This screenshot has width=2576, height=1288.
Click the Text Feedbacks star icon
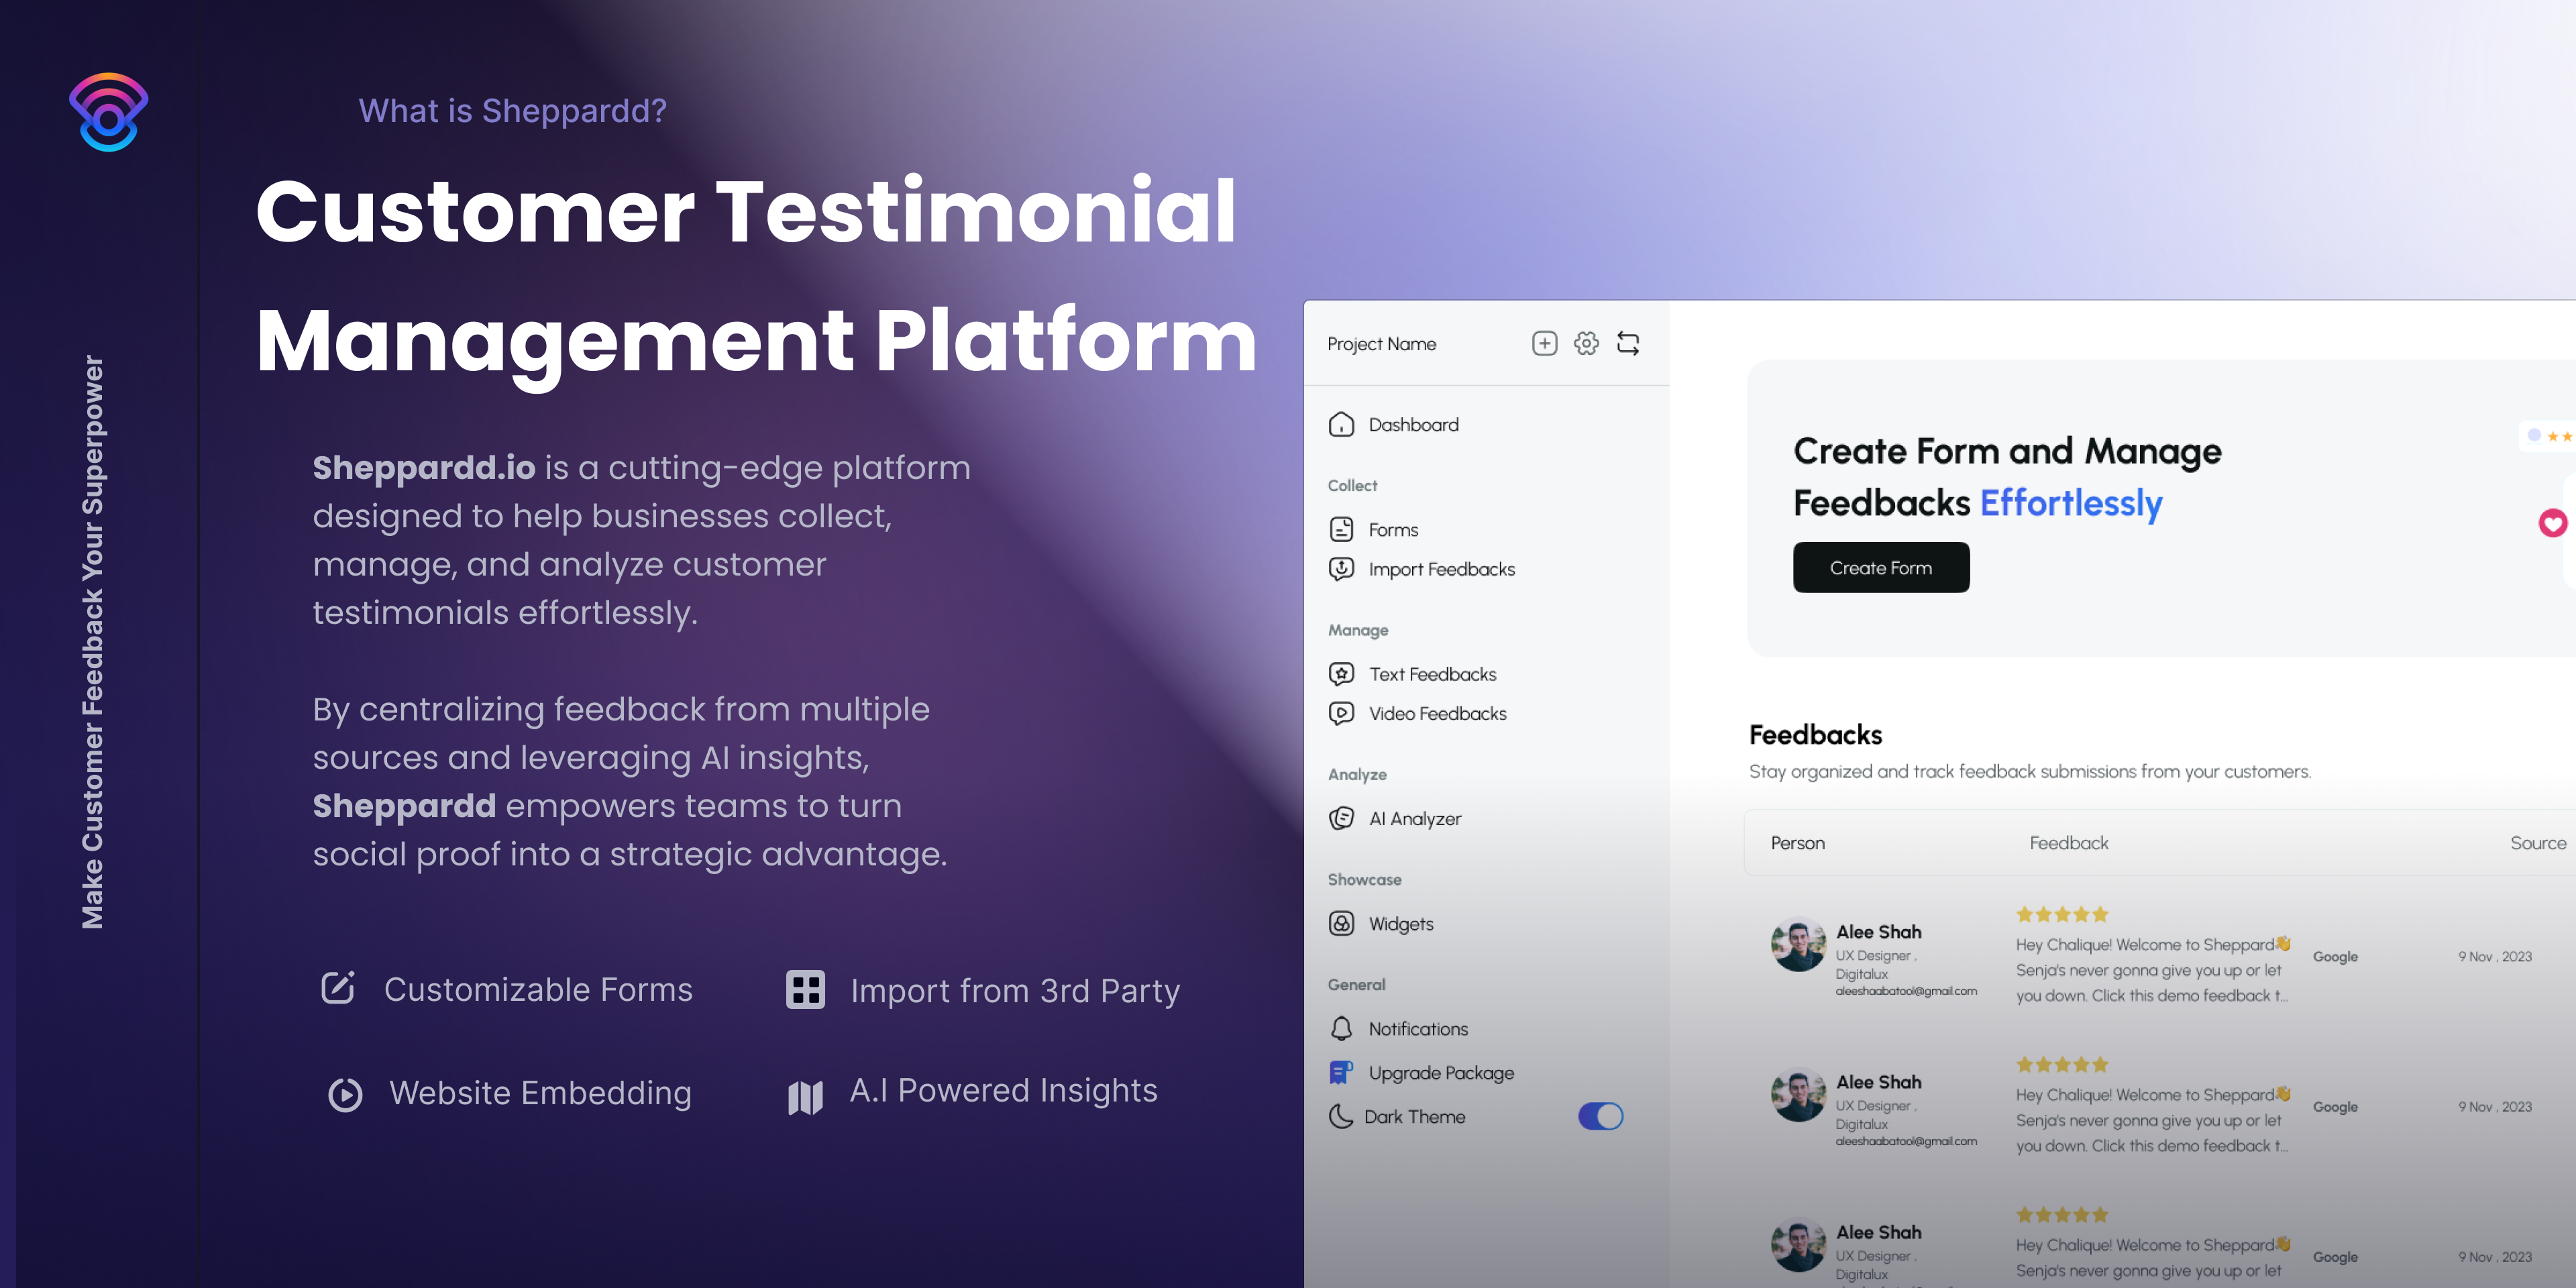pos(1341,674)
